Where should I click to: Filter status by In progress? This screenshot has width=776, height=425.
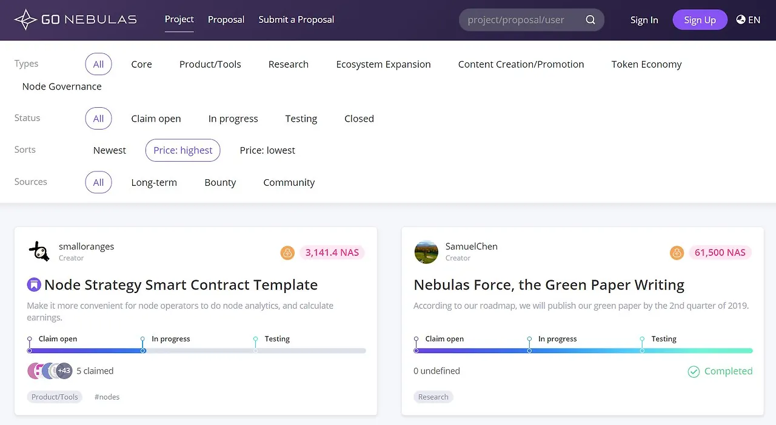233,119
